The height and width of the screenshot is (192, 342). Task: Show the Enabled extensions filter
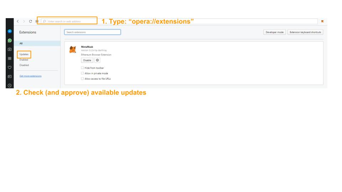click(24, 60)
